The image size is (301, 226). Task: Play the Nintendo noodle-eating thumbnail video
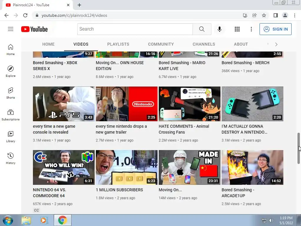click(126, 104)
